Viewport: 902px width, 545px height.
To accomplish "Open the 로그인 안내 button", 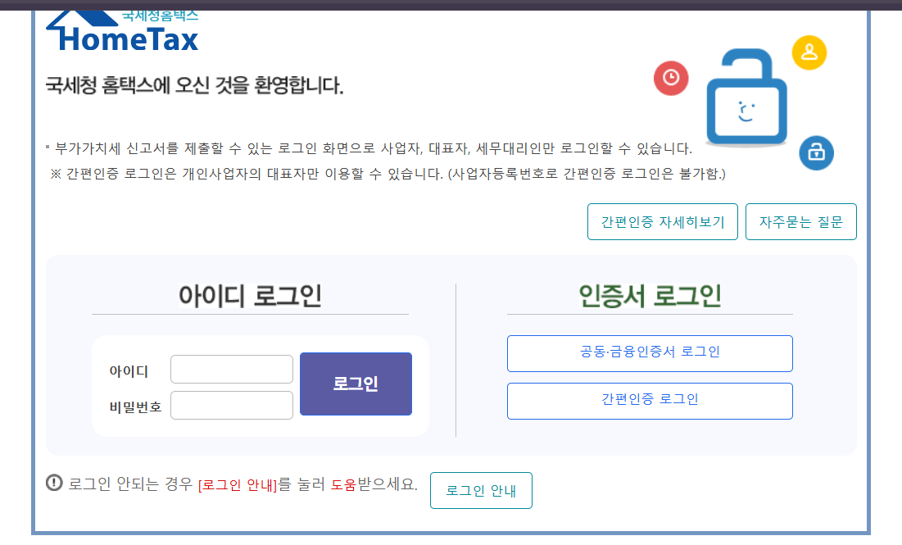I will (481, 490).
